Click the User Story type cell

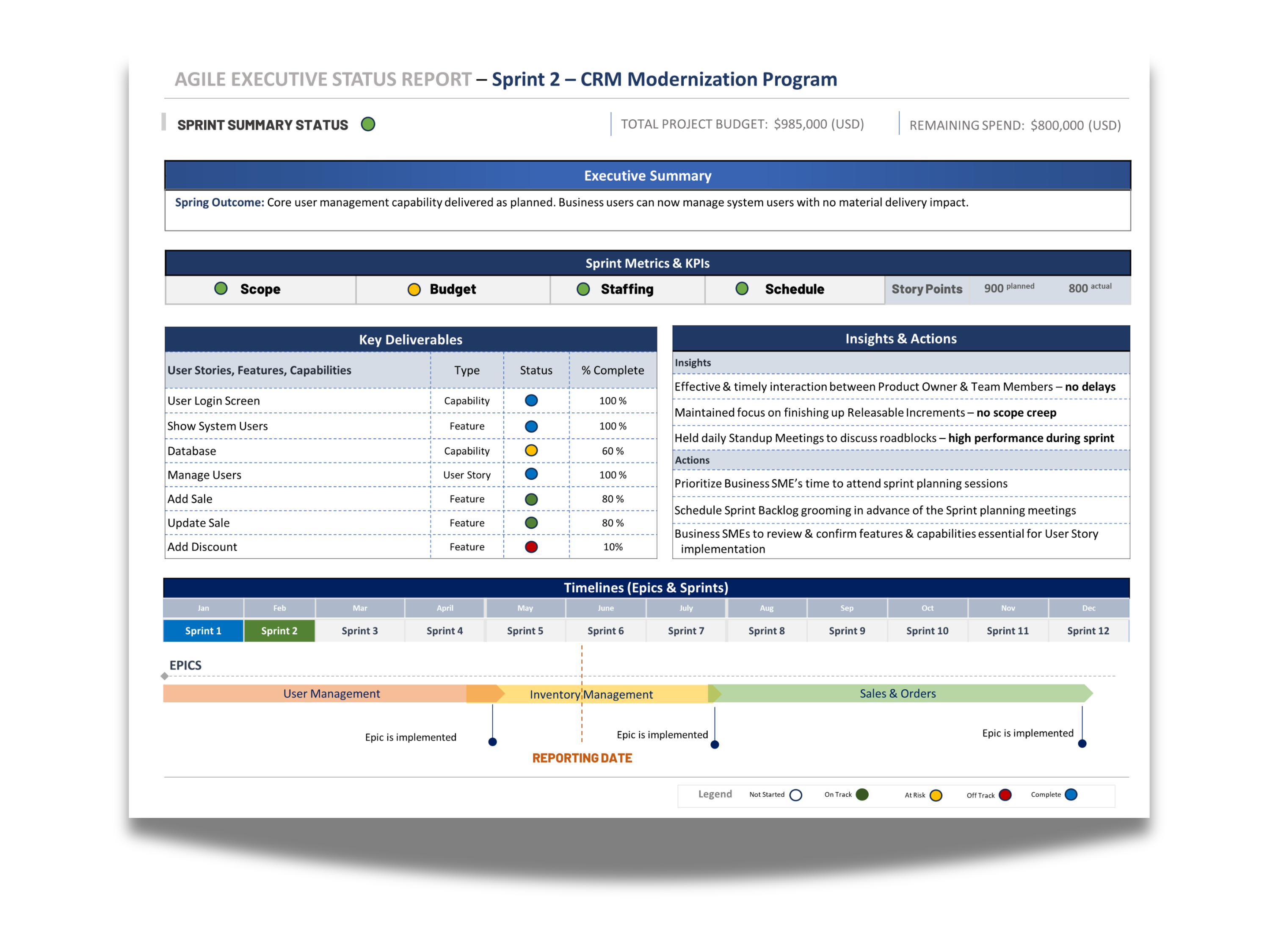(467, 475)
